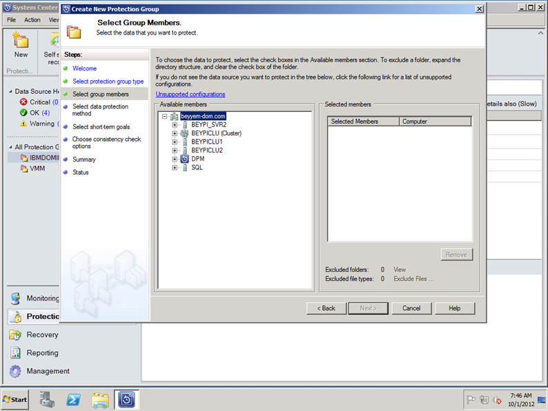
Task: Click the Warning yellow triangle icon
Action: pos(23,124)
